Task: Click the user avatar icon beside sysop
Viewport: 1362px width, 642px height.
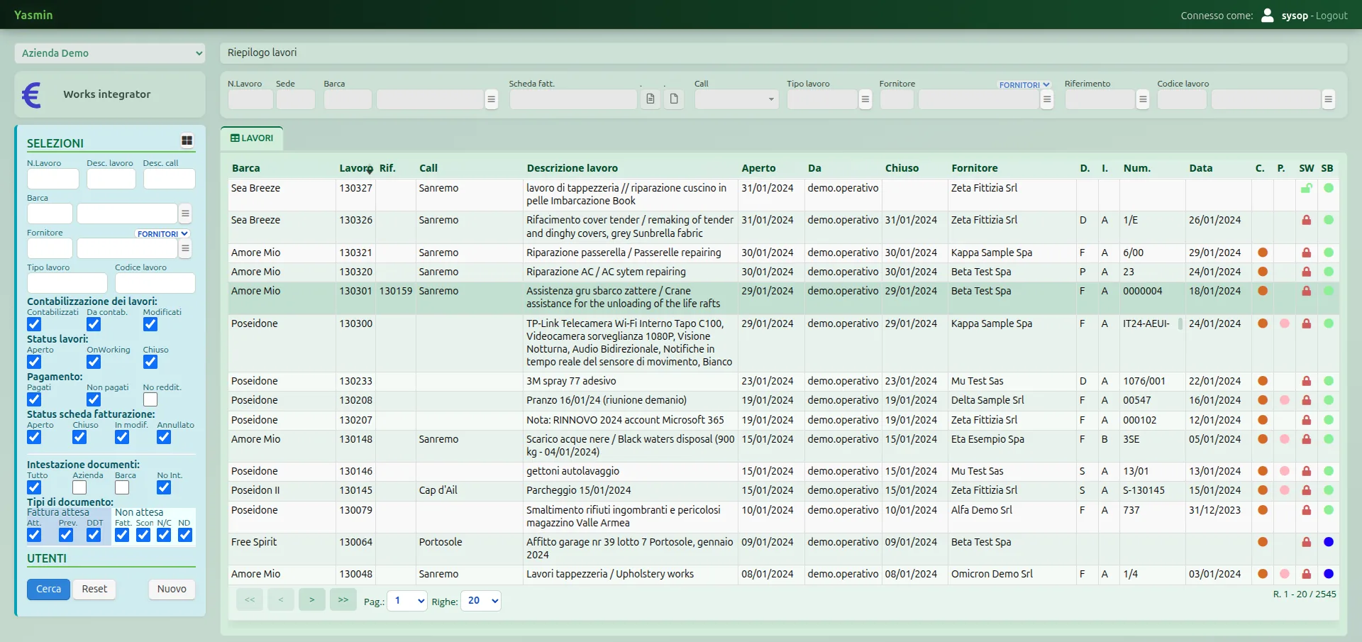Action: [x=1268, y=15]
